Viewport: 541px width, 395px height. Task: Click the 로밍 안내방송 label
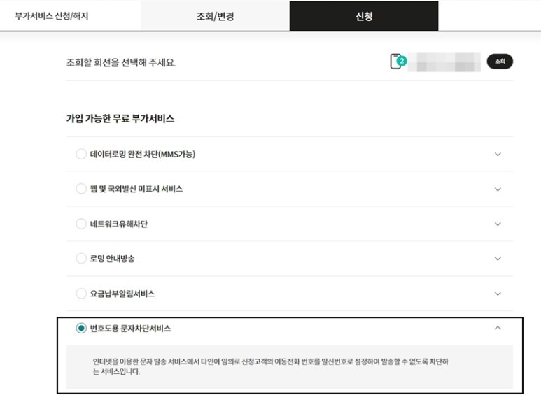pos(112,259)
